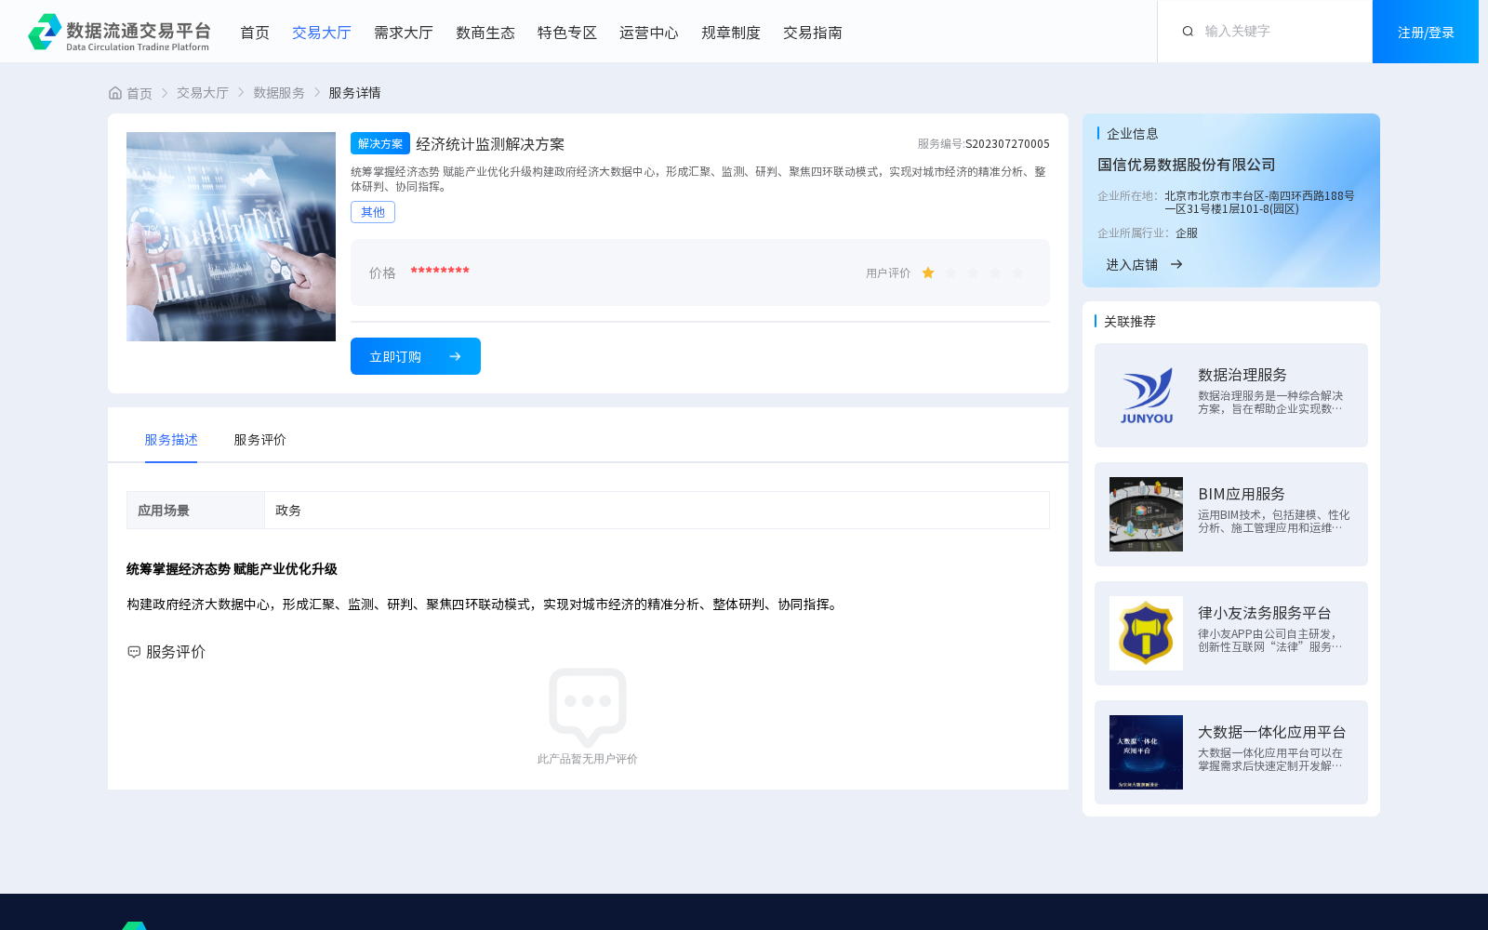Click the 交易大厅 breadcrumb link
This screenshot has height=930, width=1488.
[203, 93]
